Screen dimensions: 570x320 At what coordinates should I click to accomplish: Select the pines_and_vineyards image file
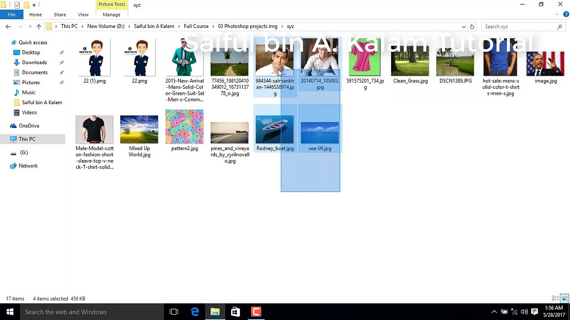tap(229, 142)
